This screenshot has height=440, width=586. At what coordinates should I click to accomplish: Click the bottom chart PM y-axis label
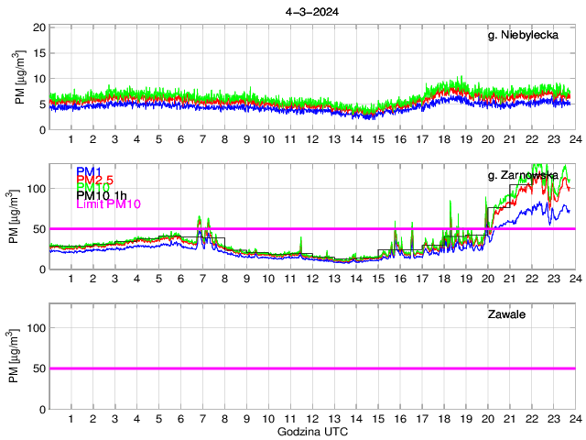(x=14, y=357)
